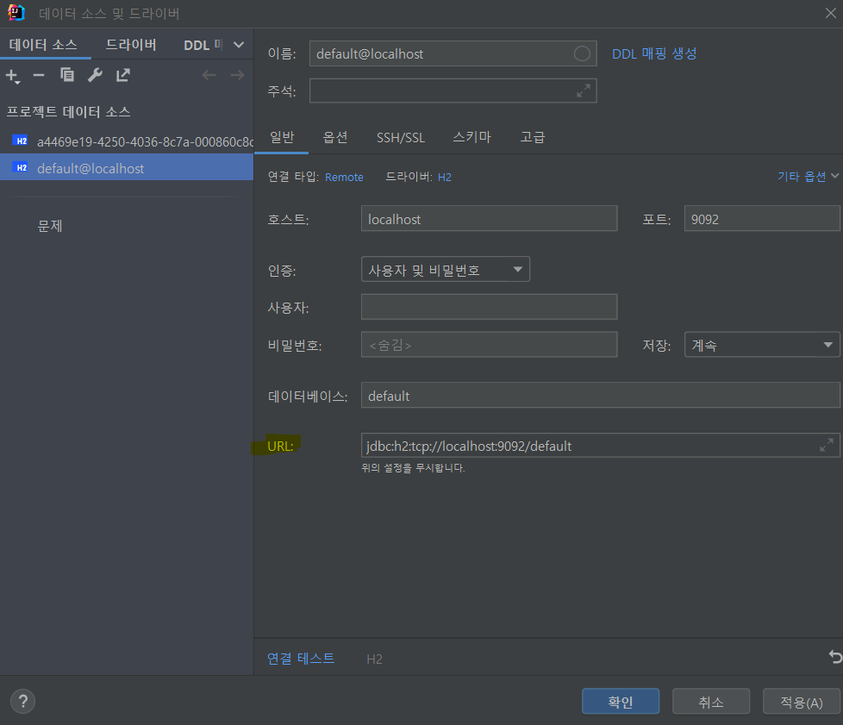Go back with left arrow icon
The height and width of the screenshot is (725, 843).
coord(209,75)
